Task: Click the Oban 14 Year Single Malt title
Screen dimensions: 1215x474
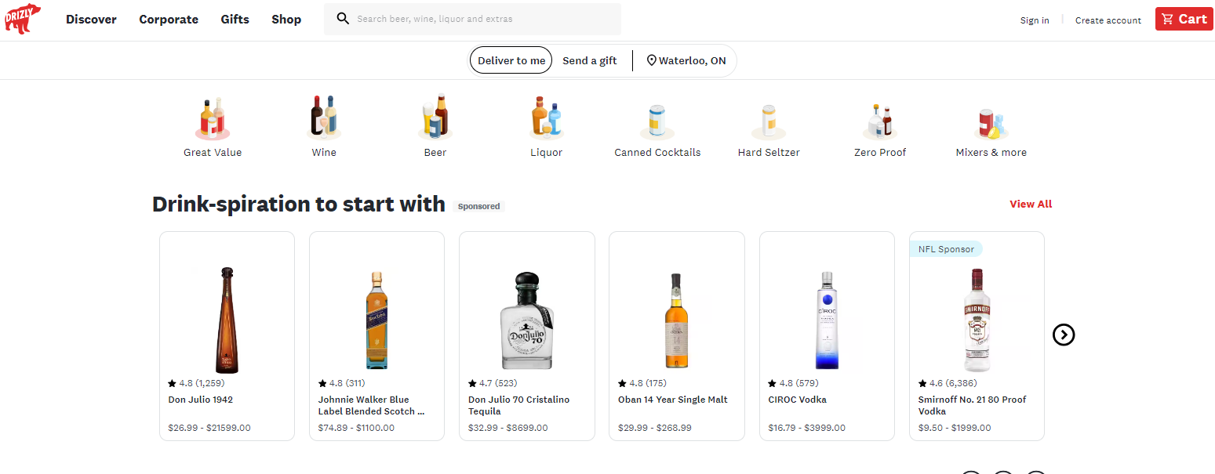Action: pyautogui.click(x=673, y=400)
